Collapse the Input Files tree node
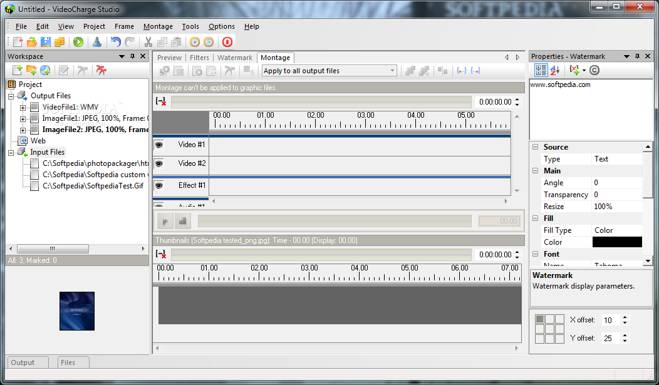659x385 pixels. [11, 153]
